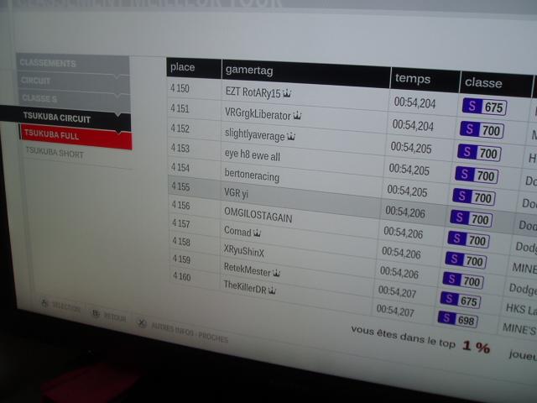The image size is (537, 403).
Task: Click the S 675 class badge in first row
Action: (x=484, y=107)
